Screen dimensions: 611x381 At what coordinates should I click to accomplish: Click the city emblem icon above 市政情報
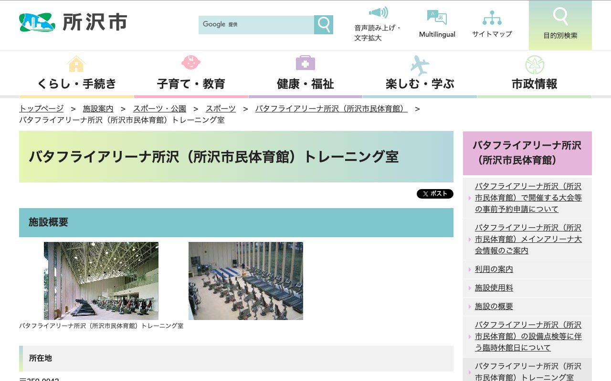pos(535,65)
